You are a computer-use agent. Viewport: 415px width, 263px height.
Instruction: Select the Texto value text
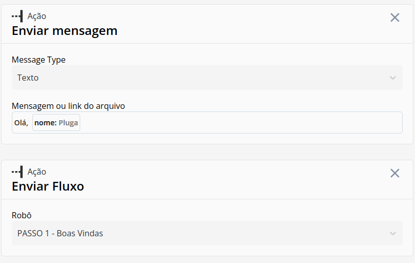click(x=28, y=78)
